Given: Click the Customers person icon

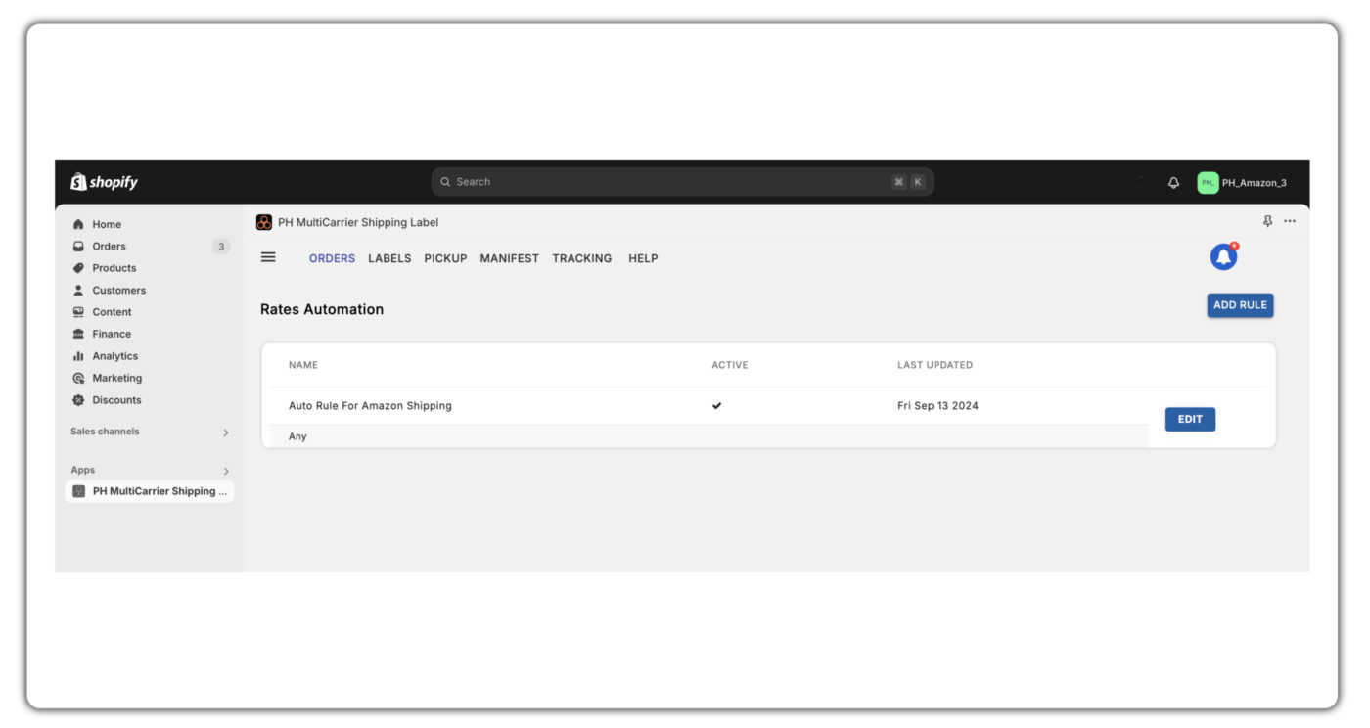Looking at the screenshot, I should tap(78, 291).
